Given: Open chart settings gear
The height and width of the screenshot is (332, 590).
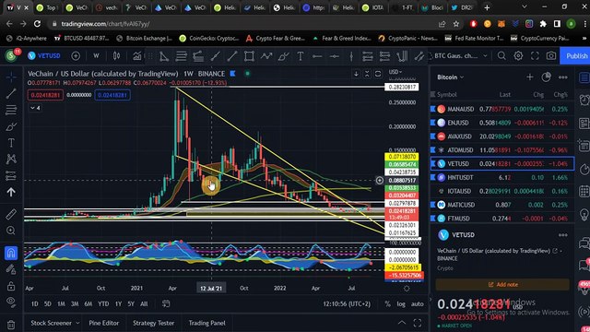Looking at the screenshot, I should point(518,55).
